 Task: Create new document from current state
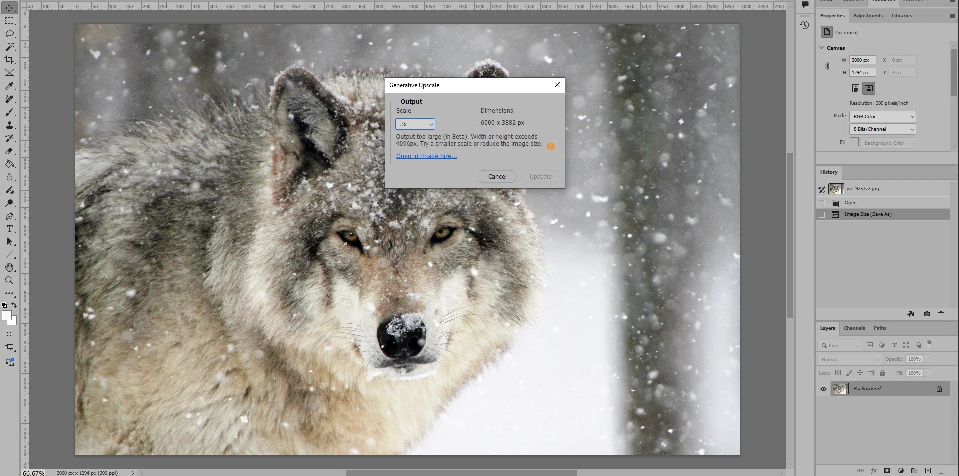click(911, 314)
